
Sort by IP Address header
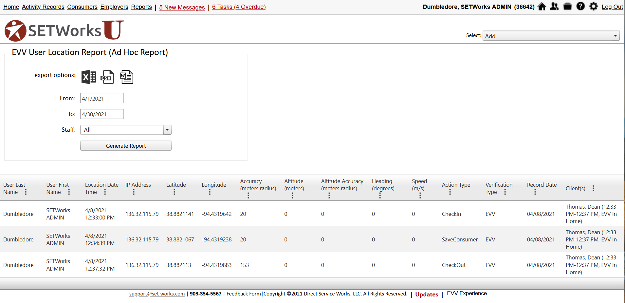click(x=138, y=185)
